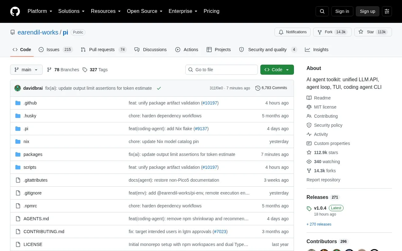Open the earendil-works owner link
This screenshot has width=402, height=251.
38,32
